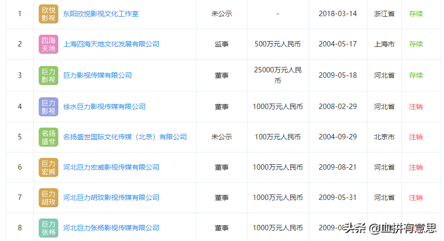Viewport: 444px width, 241px height.
Task: Click 河北省 in 巨力胡玫 row
Action: [x=384, y=197]
